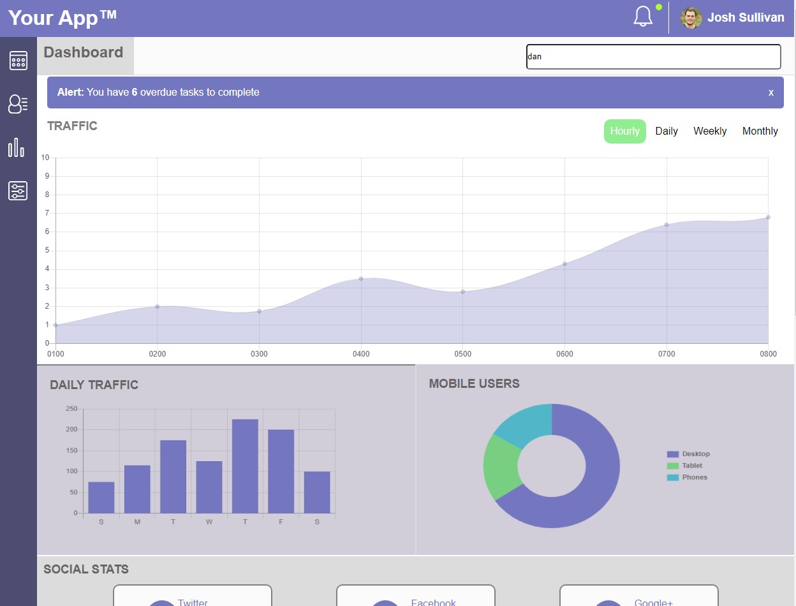The height and width of the screenshot is (606, 796).
Task: Click Josh Sullivan's profile avatar
Action: click(x=691, y=18)
